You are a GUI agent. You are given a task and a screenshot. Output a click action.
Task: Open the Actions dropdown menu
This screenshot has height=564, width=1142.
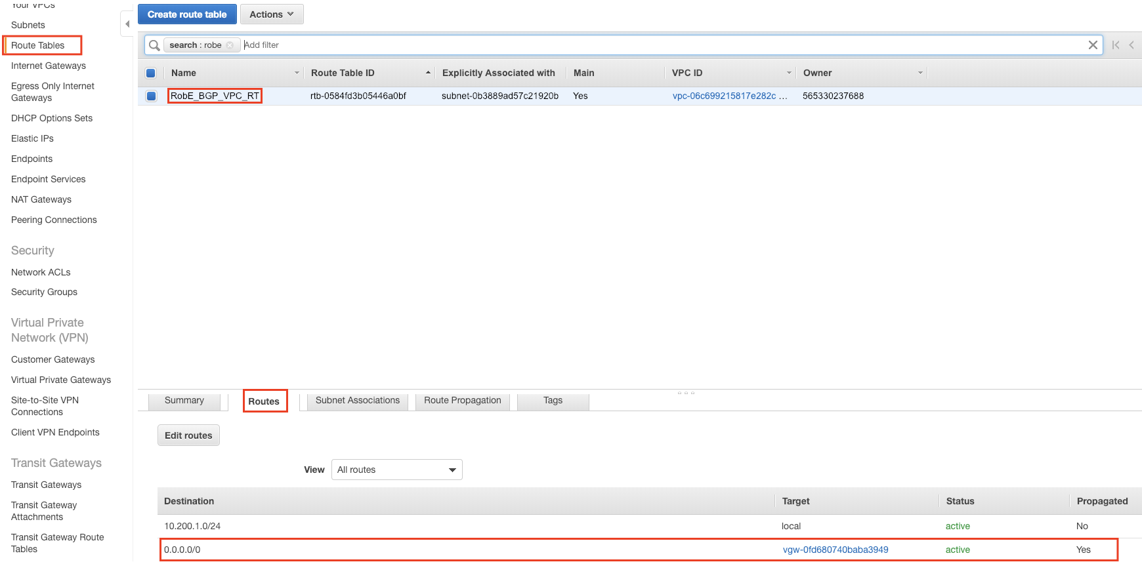271,14
